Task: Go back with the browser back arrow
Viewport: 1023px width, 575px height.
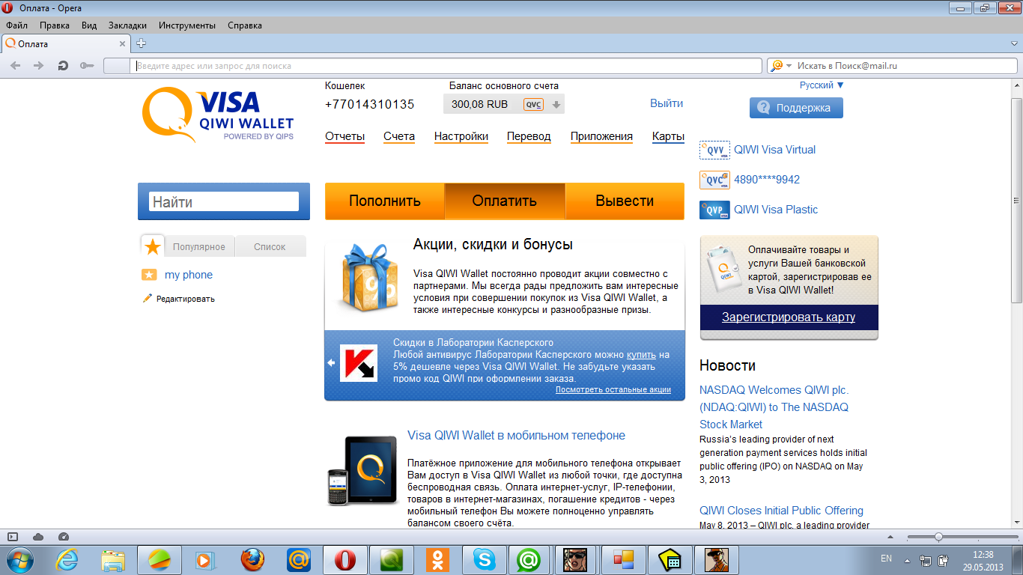Action: [x=15, y=66]
